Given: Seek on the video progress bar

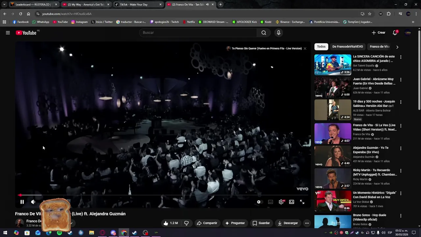Looking at the screenshot, I should pos(163,195).
